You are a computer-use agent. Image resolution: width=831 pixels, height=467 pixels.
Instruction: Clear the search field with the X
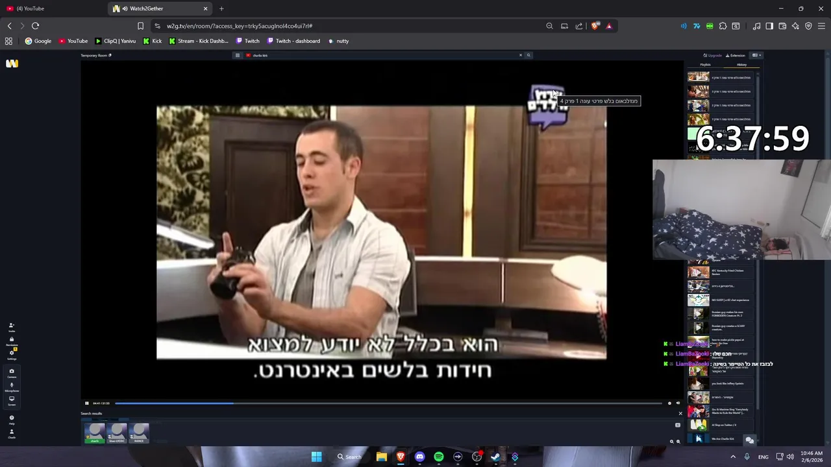520,55
